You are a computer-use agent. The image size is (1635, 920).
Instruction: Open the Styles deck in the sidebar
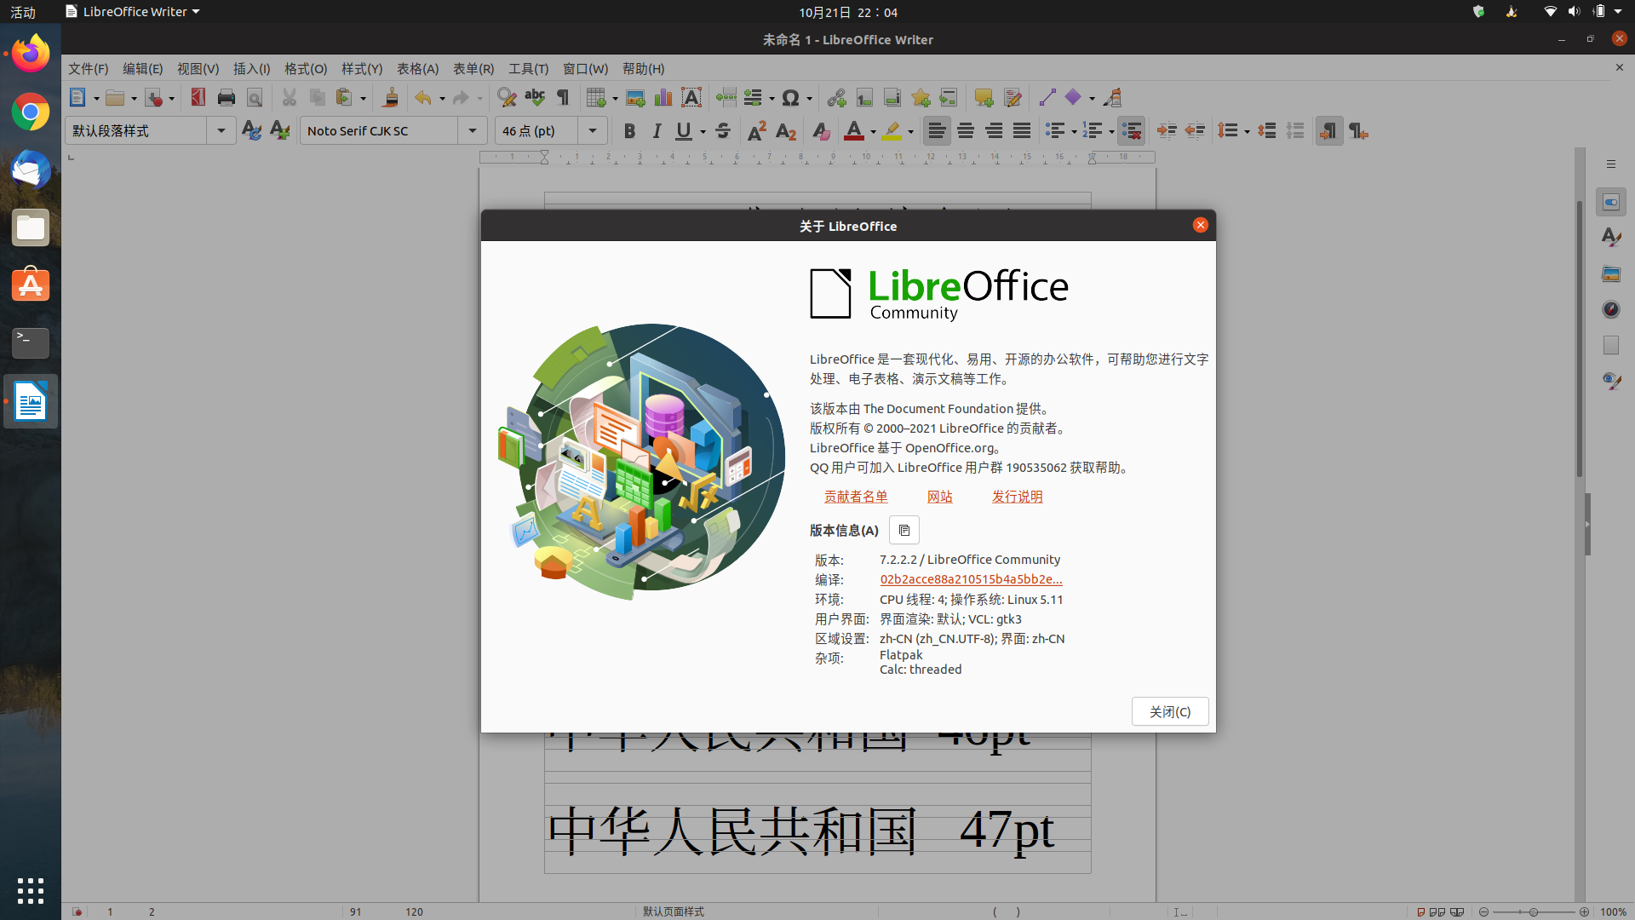pos(1610,238)
